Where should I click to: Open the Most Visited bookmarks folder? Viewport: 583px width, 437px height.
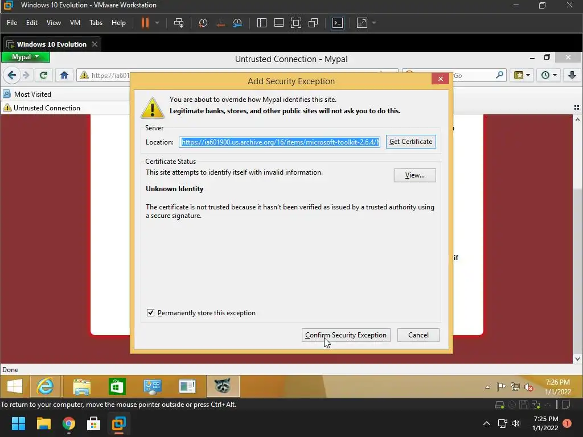(x=27, y=94)
